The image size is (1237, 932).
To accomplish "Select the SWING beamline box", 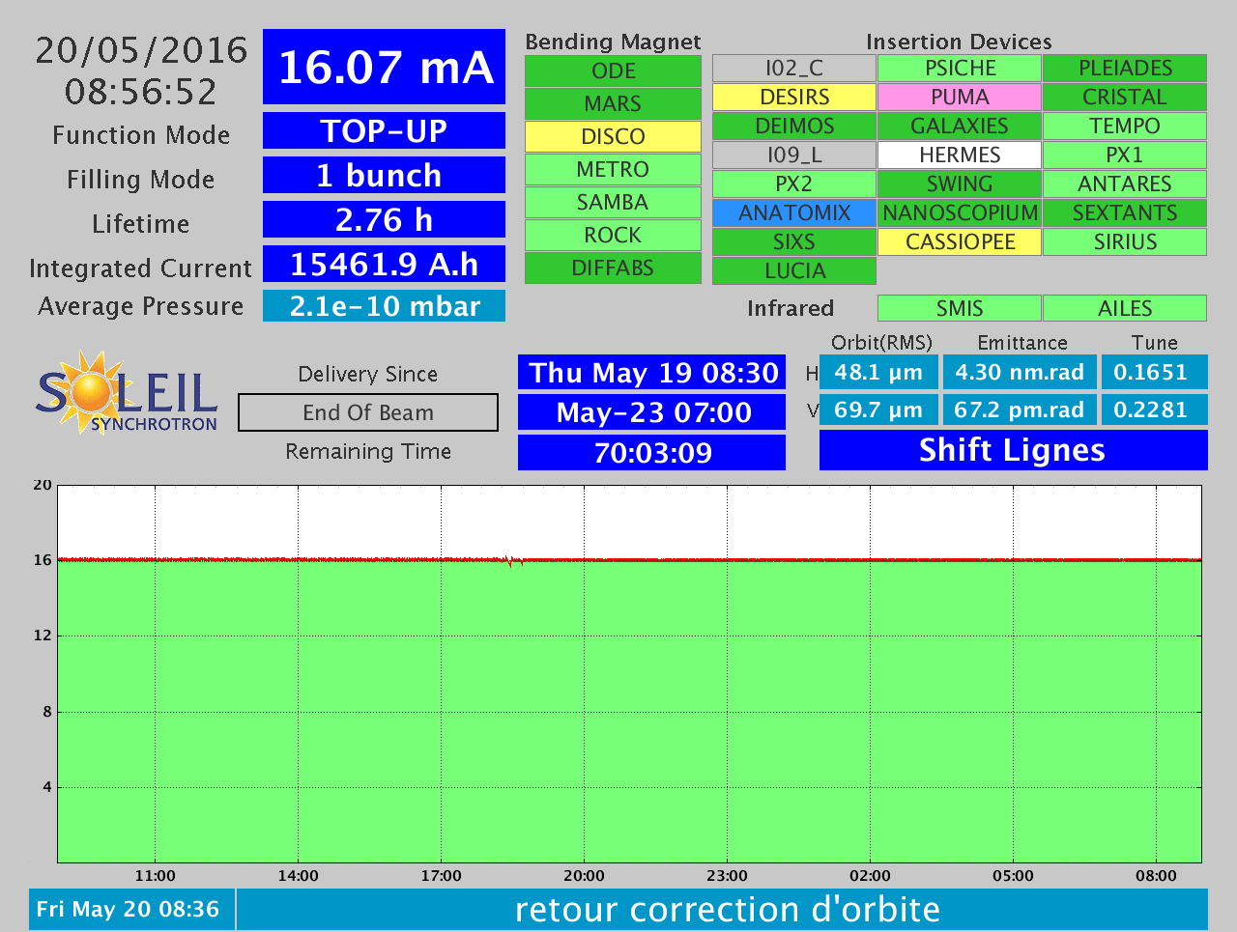I will 960,184.
